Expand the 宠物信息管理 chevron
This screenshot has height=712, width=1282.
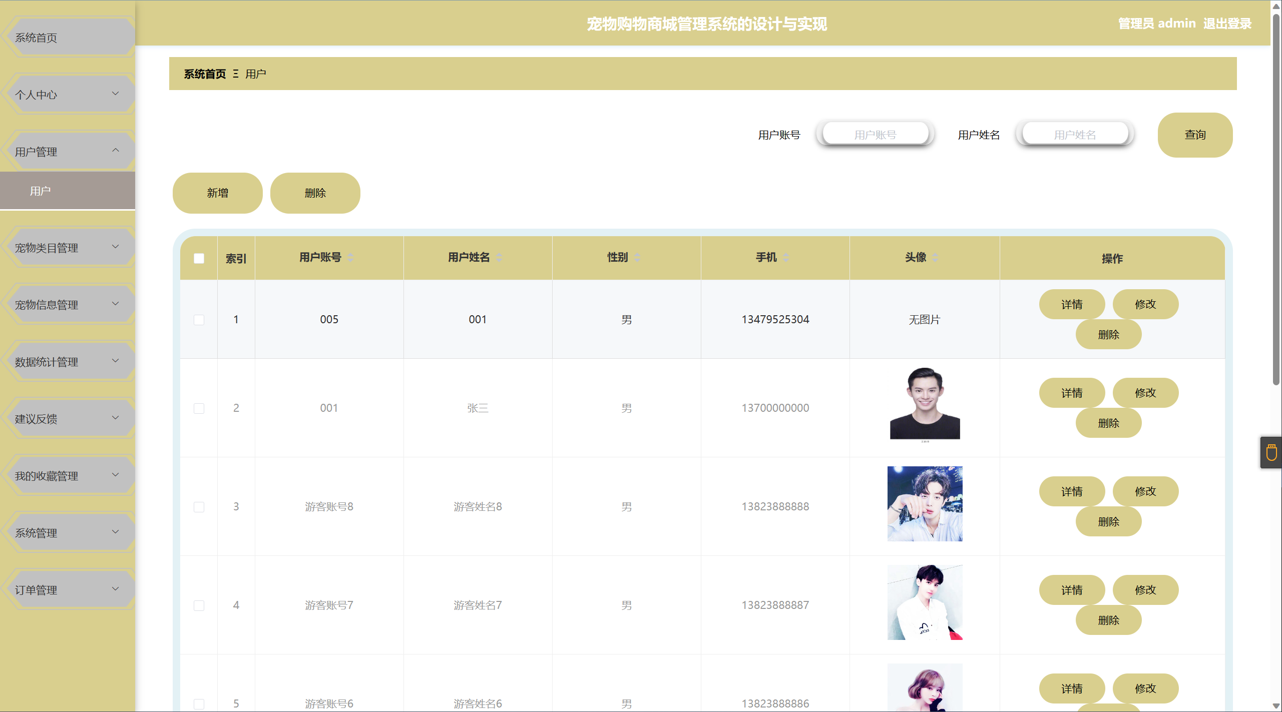point(116,304)
